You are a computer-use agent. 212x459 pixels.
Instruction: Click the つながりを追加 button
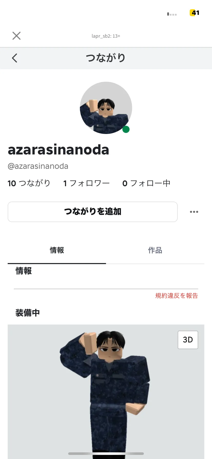[93, 212]
